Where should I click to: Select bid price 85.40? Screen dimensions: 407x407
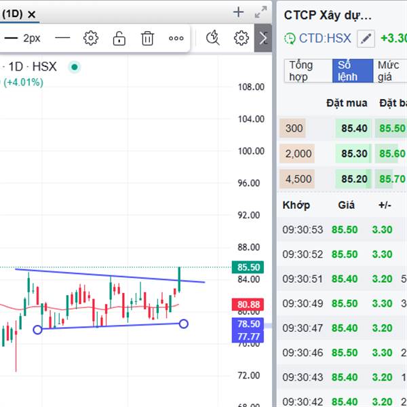(354, 128)
